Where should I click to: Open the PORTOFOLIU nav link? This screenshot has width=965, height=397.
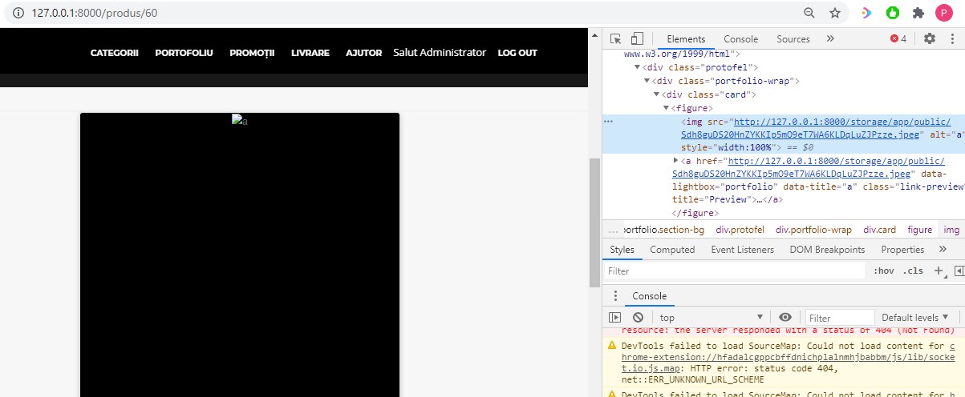[x=184, y=53]
